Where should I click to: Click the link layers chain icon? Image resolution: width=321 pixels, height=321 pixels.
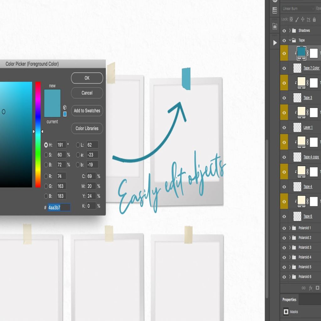coord(303,288)
